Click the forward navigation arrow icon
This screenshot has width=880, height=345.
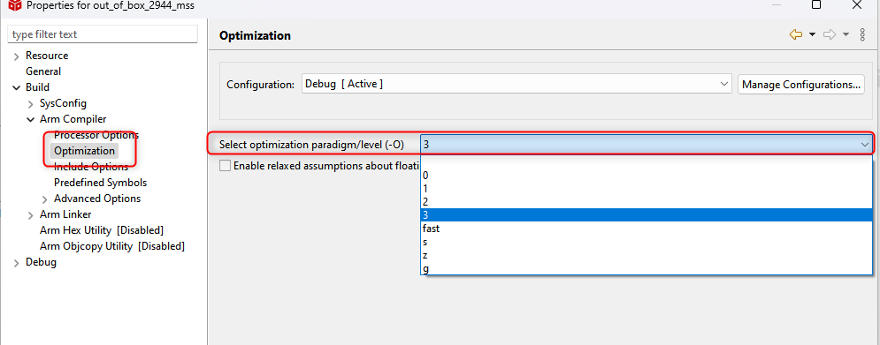pos(830,34)
